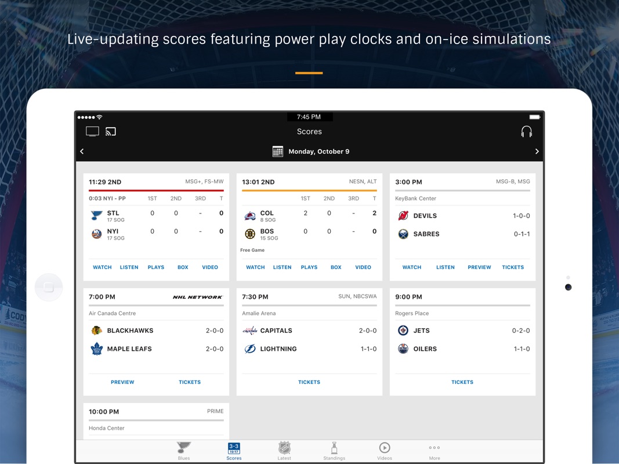This screenshot has width=619, height=464.
Task: Tap the MSG-B, MSG broadcast label
Action: (513, 182)
